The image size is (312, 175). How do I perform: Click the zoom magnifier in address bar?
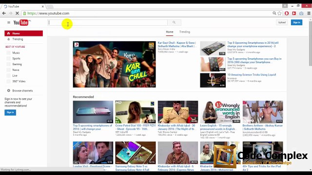[x=274, y=13]
